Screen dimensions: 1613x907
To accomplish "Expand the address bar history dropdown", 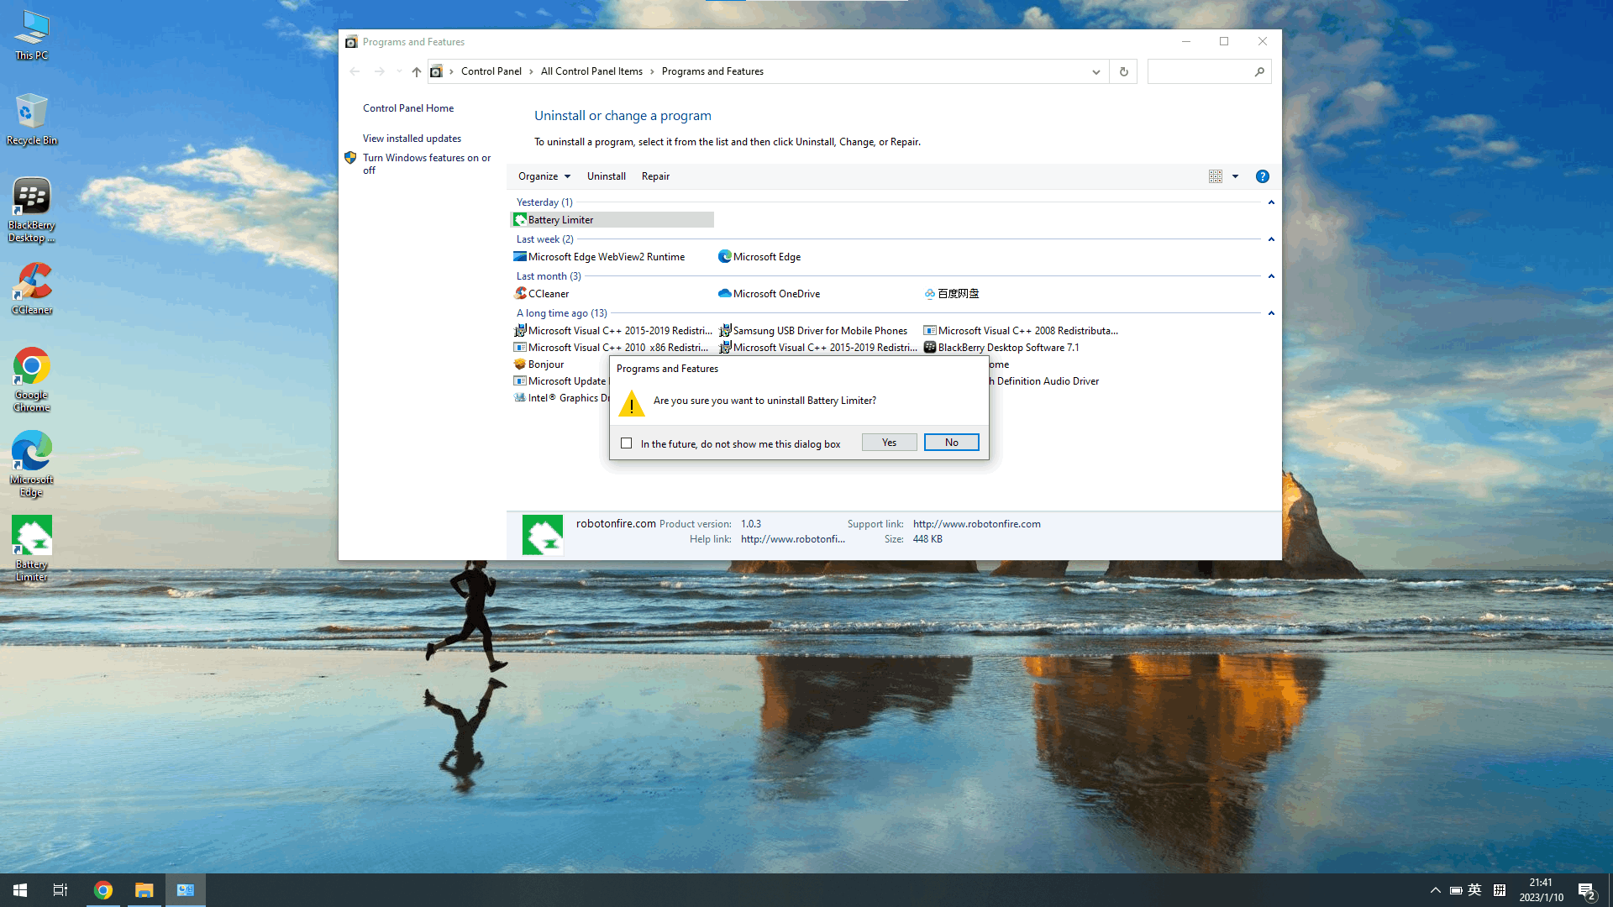I will click(1095, 71).
